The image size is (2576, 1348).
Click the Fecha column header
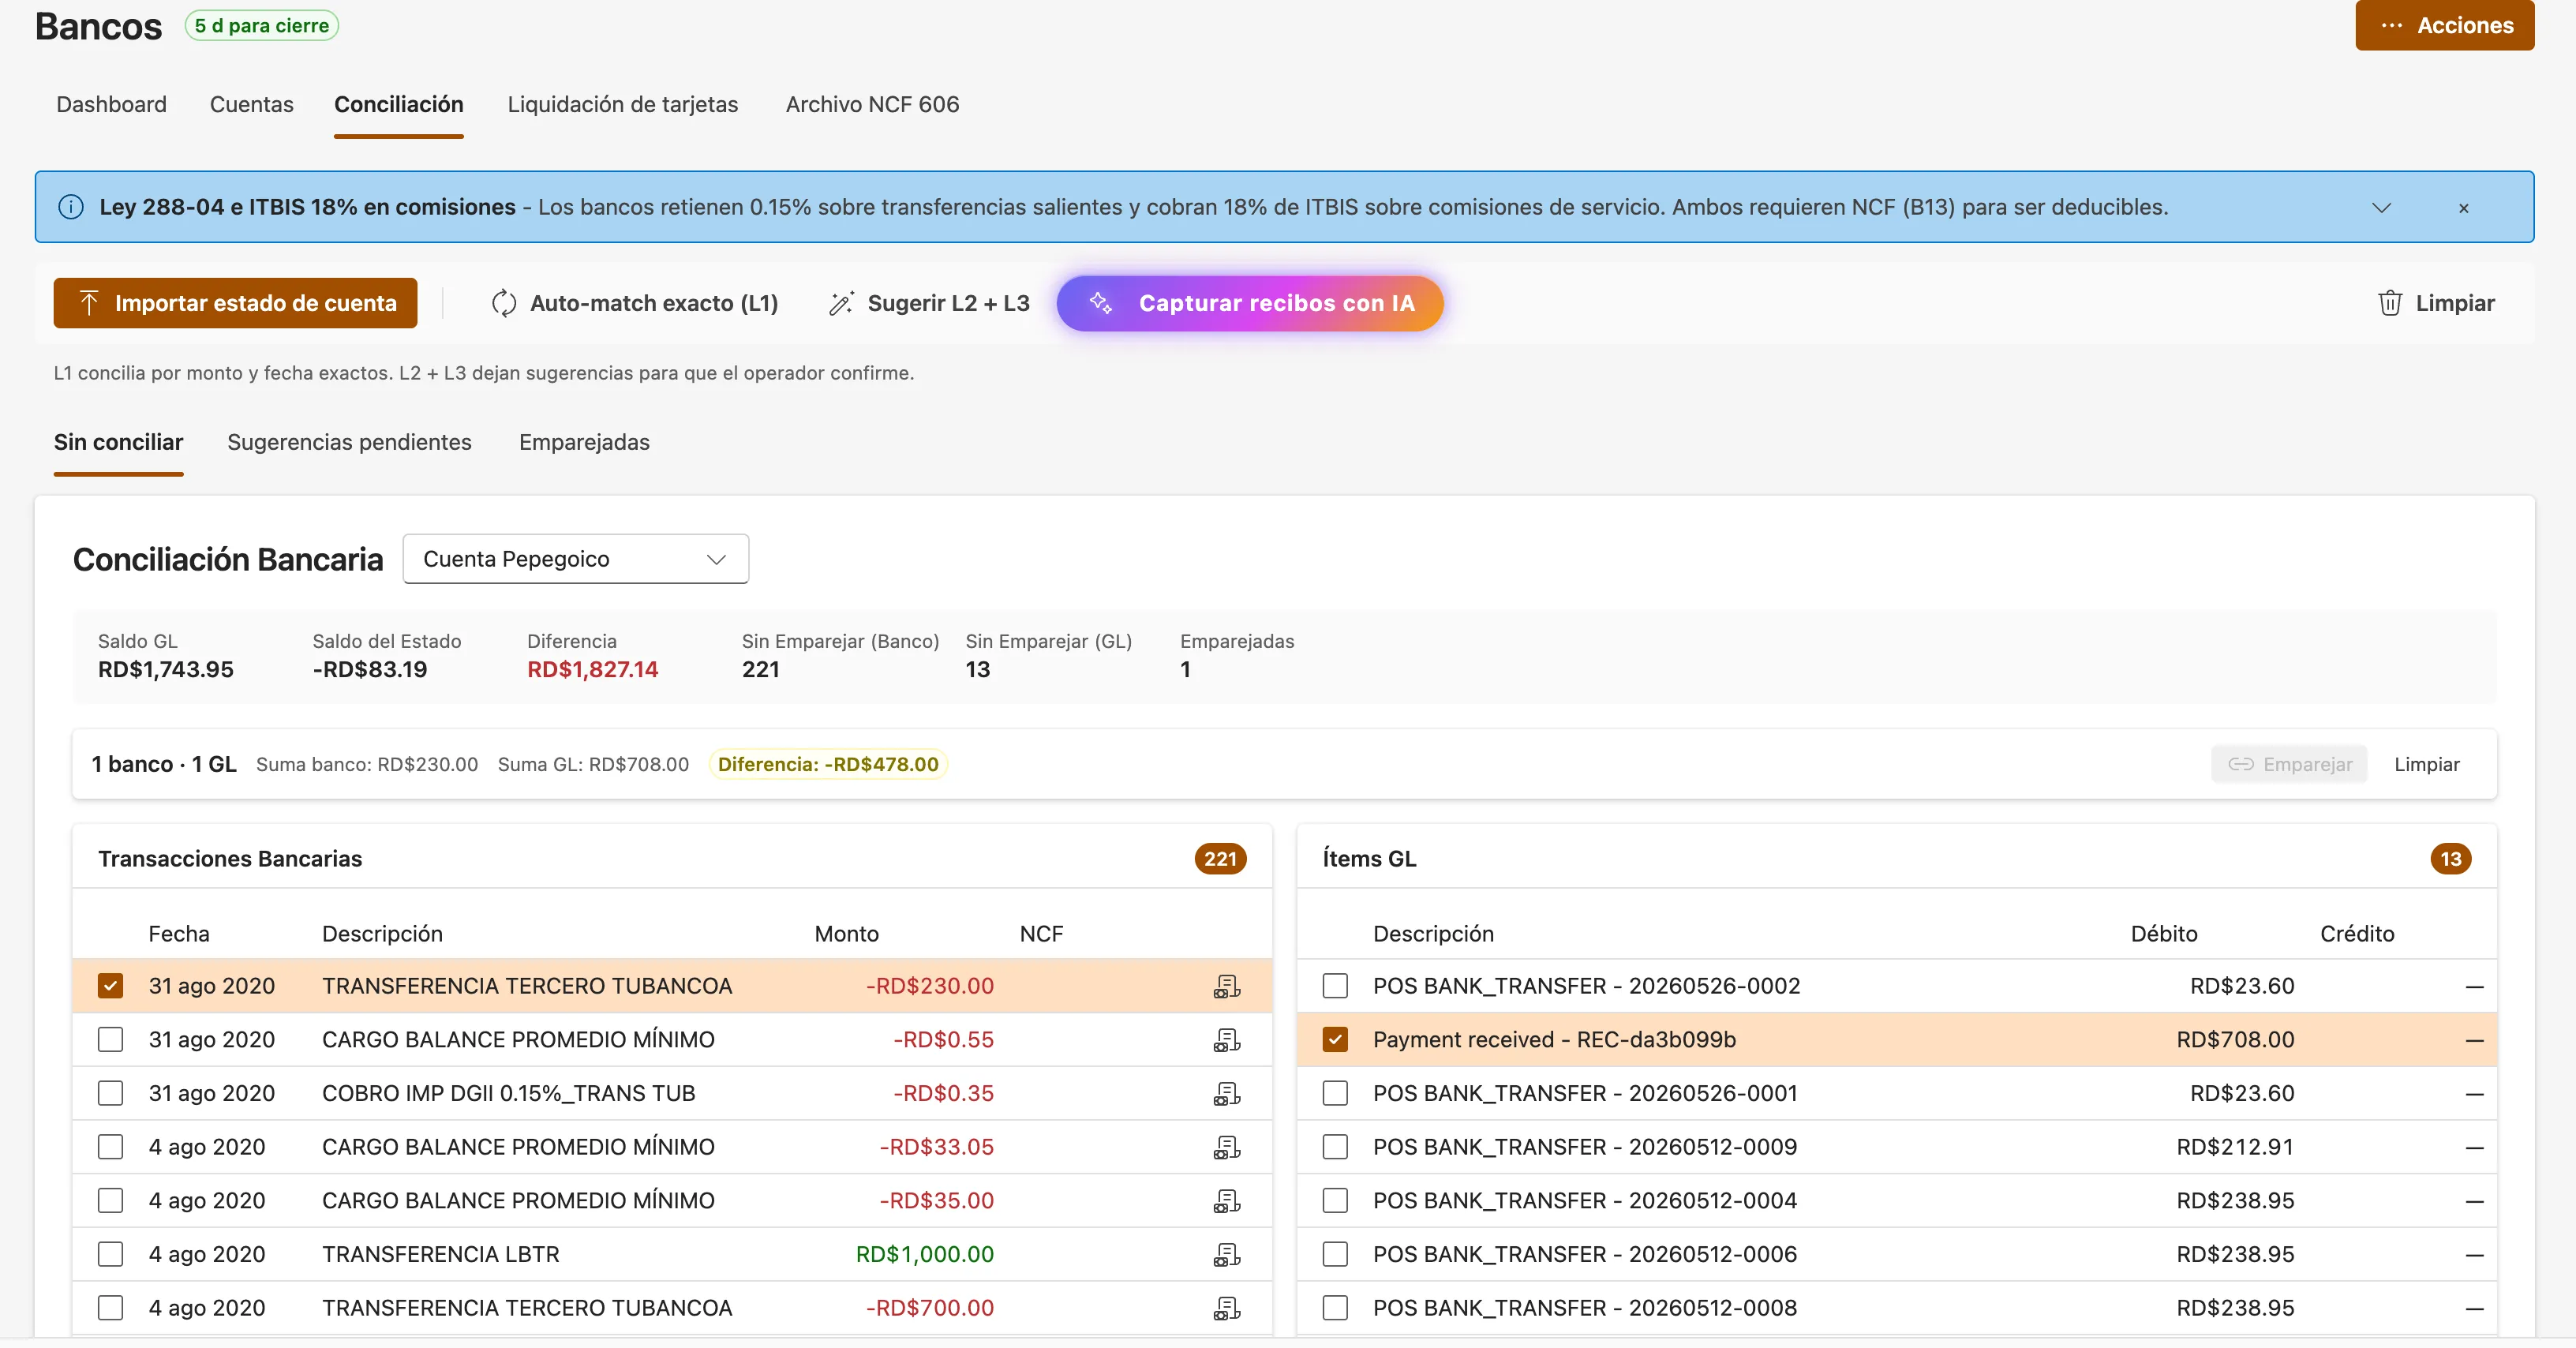pyautogui.click(x=179, y=934)
